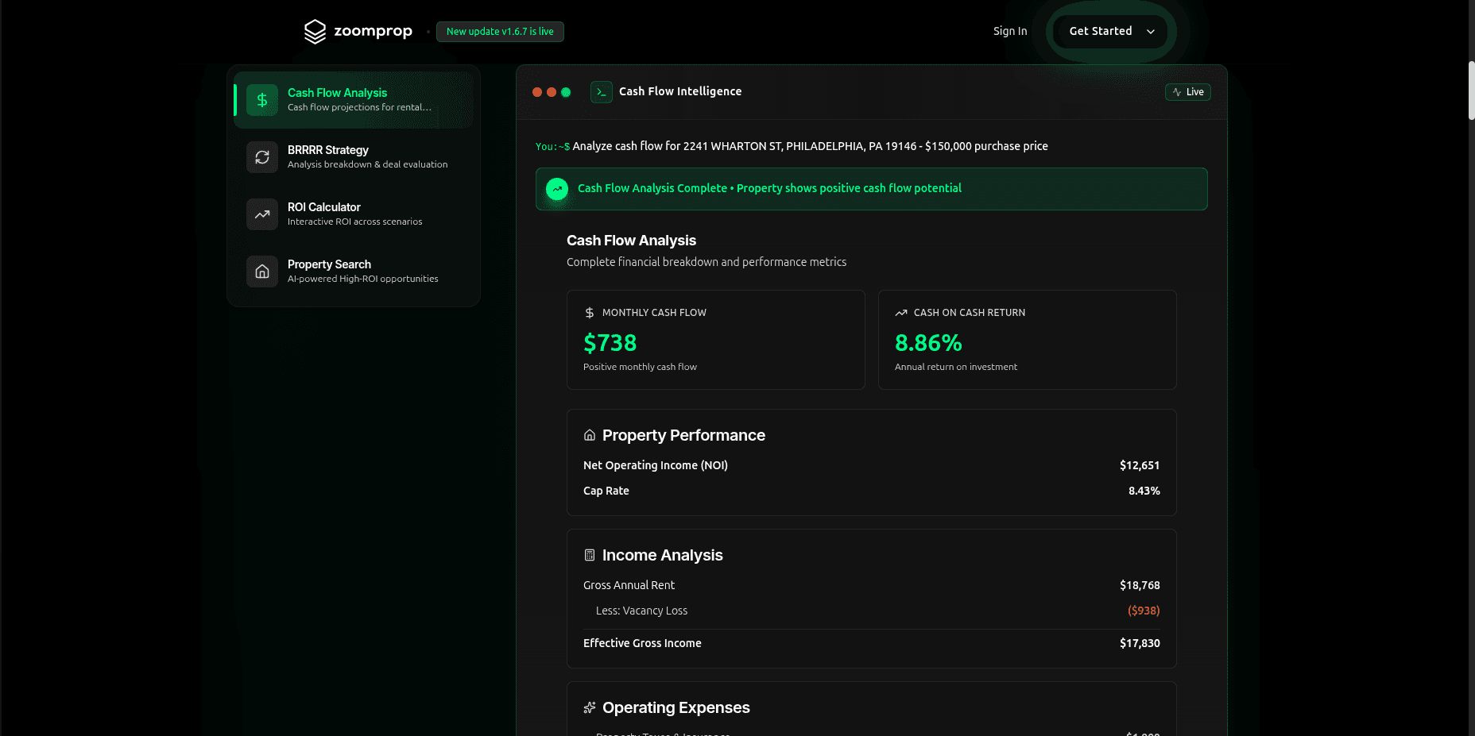Click the Net Operating Income (NOI) label
This screenshot has height=736, width=1475.
coord(656,465)
